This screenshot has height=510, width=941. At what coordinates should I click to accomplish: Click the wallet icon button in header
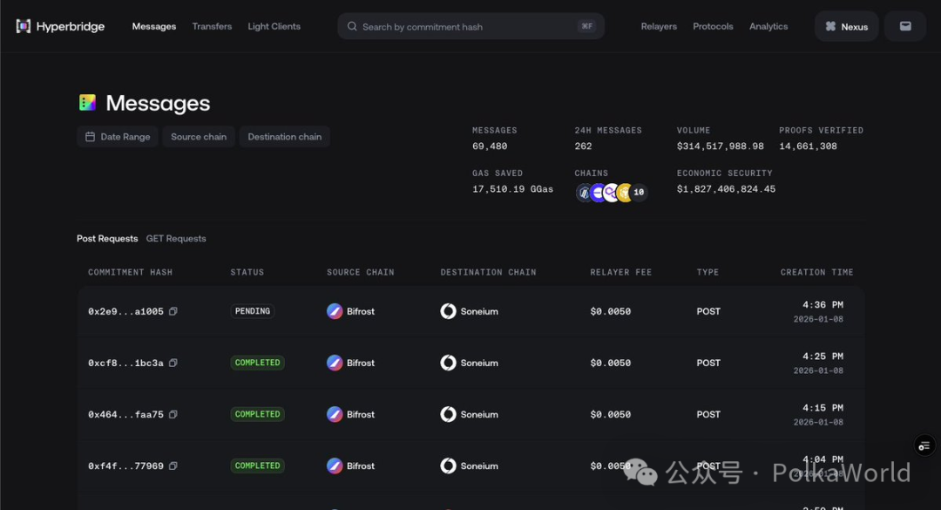point(905,26)
